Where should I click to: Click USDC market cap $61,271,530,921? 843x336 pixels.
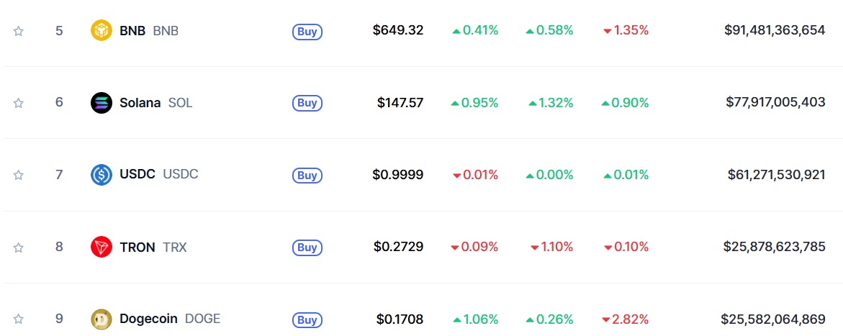pos(776,175)
